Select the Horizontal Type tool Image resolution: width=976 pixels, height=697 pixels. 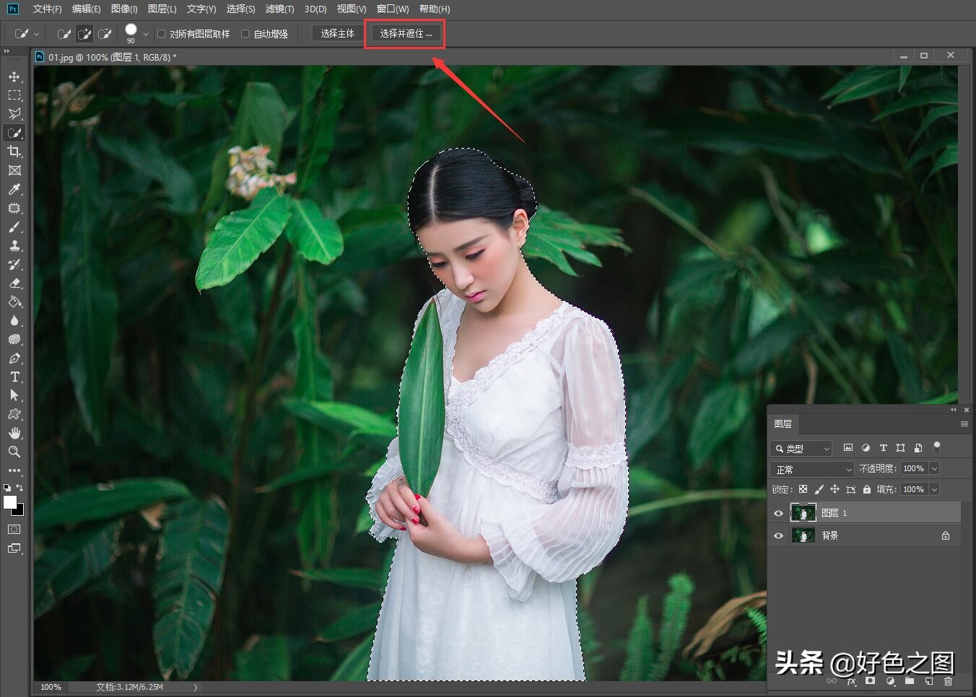(x=14, y=377)
